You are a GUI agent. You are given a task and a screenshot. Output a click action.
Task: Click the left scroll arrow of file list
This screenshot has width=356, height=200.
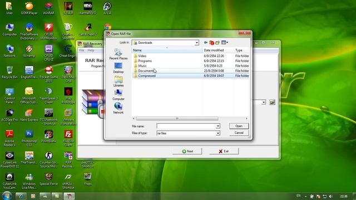(x=133, y=118)
